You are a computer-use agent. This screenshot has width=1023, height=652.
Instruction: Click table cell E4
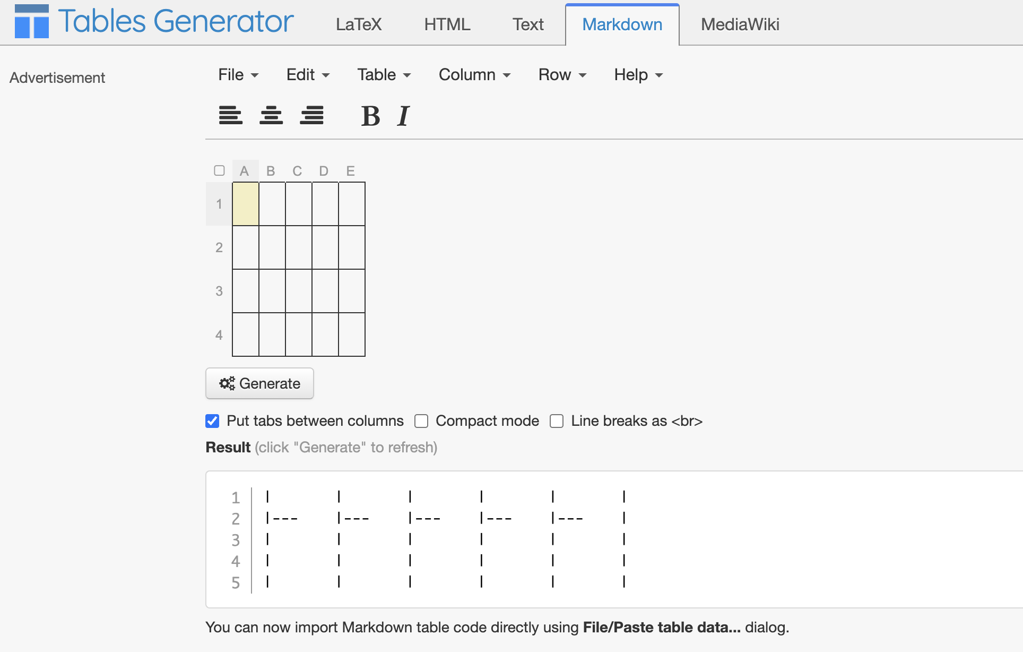pyautogui.click(x=352, y=334)
